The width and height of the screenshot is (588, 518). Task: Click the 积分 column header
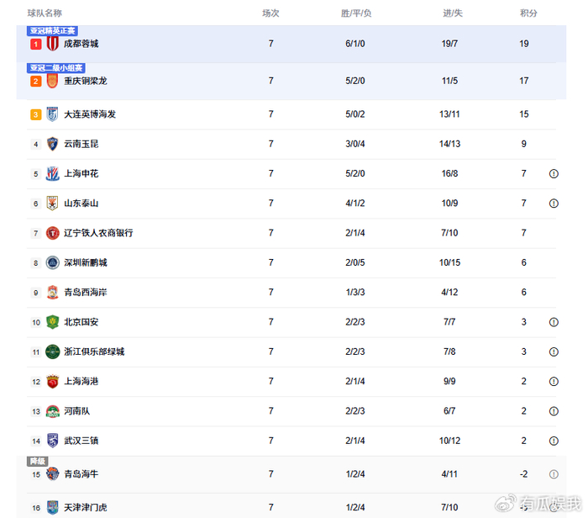tap(528, 13)
